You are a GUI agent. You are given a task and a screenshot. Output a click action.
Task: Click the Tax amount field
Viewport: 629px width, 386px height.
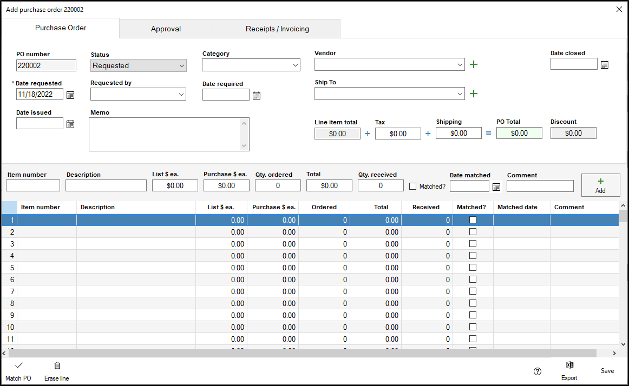pyautogui.click(x=398, y=134)
